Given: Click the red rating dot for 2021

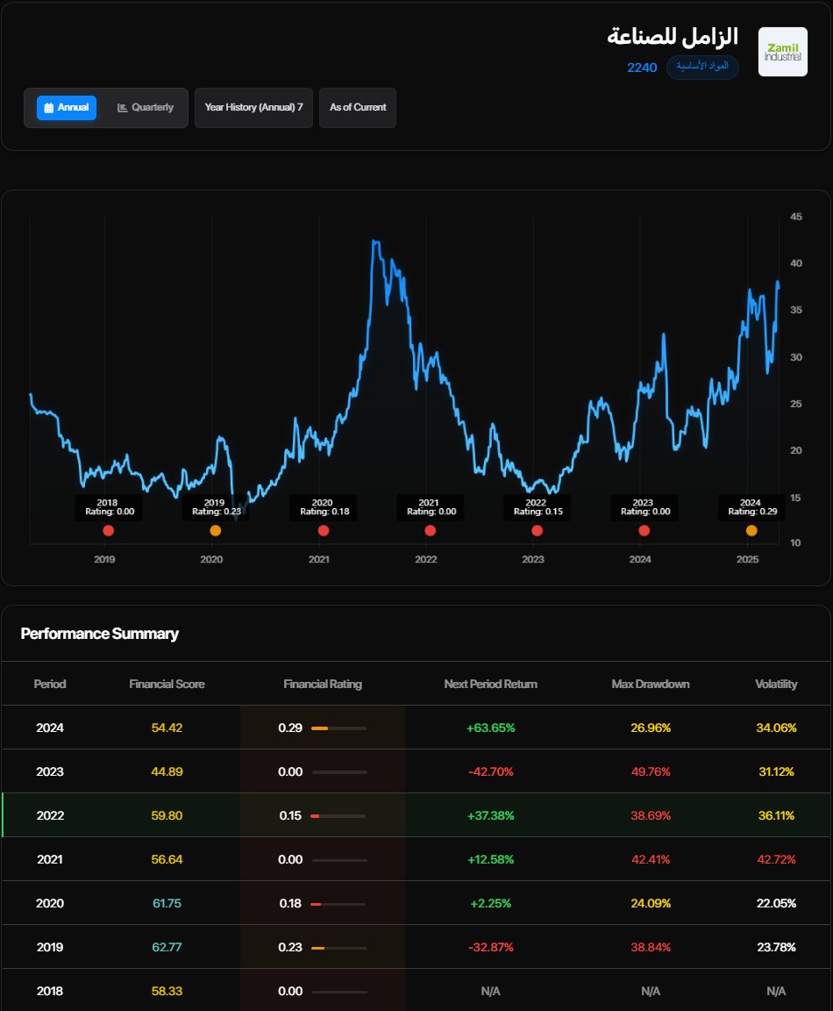Looking at the screenshot, I should coord(431,531).
